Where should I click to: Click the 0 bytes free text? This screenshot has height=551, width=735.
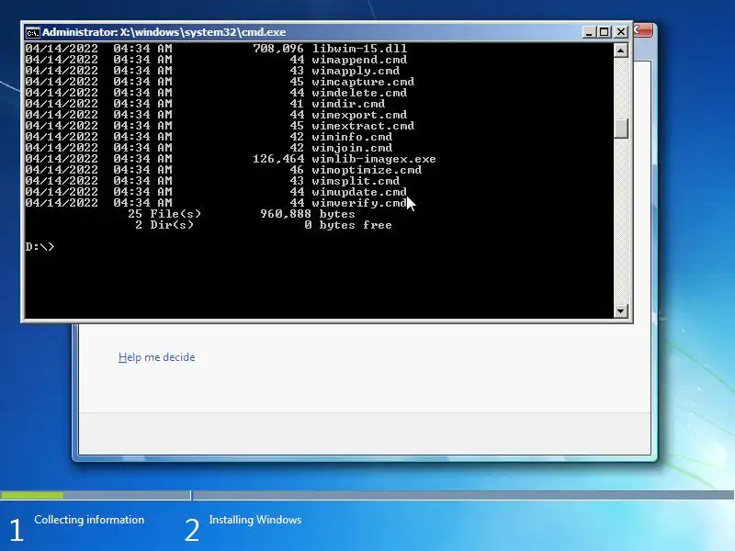click(348, 225)
